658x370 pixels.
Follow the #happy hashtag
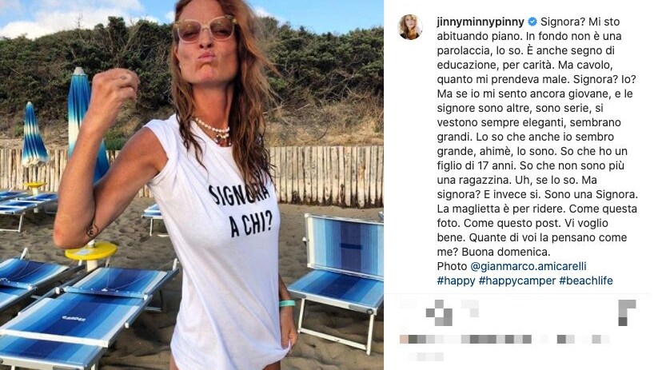click(457, 280)
